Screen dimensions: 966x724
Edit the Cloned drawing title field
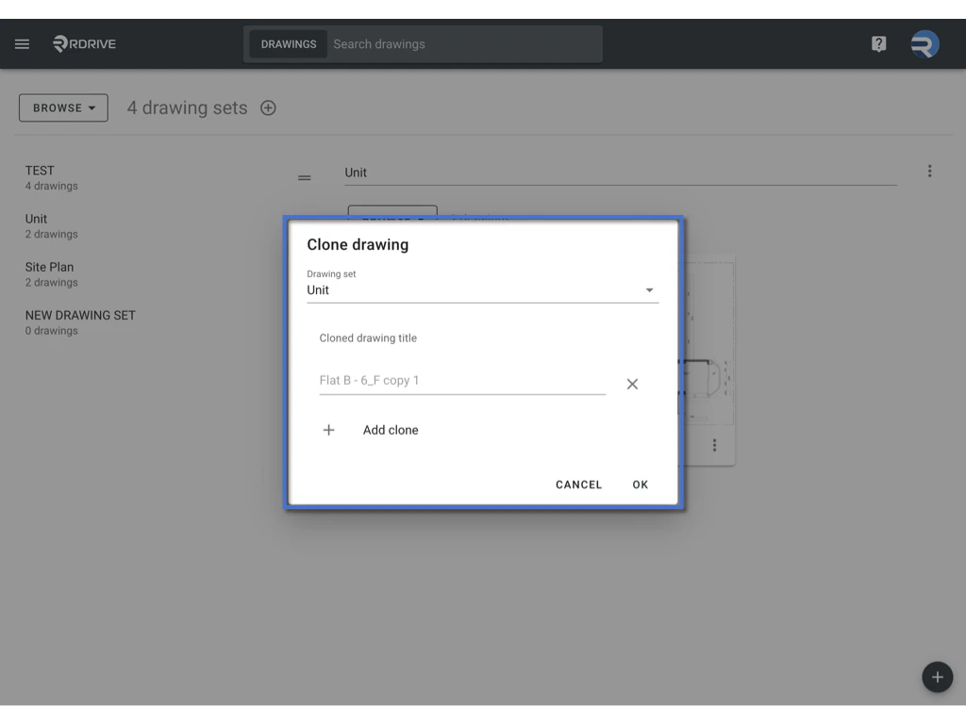462,381
